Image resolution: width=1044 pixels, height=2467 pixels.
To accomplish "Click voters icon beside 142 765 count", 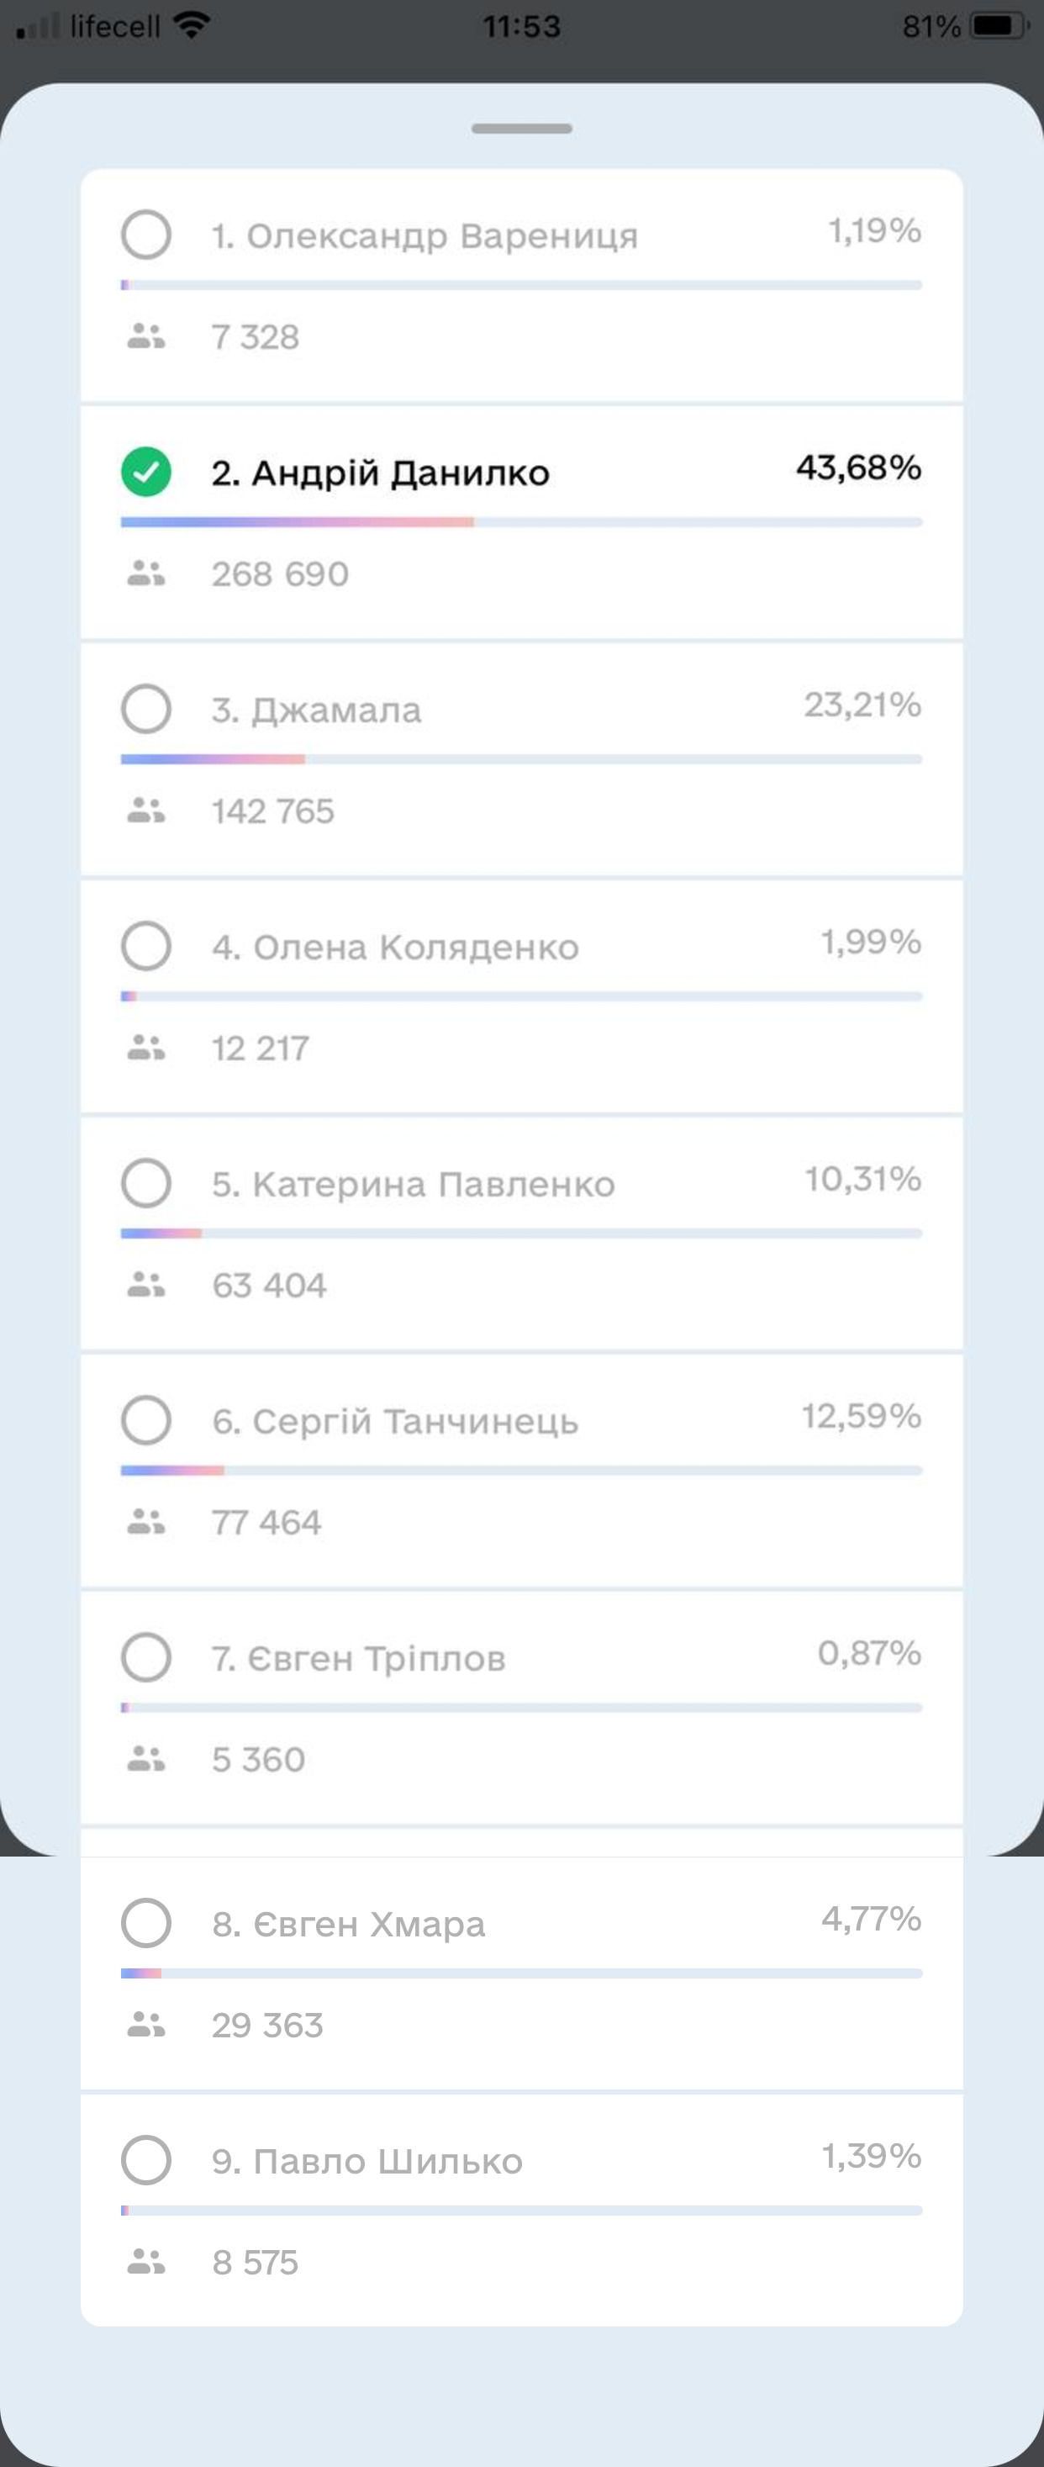I will 145,811.
